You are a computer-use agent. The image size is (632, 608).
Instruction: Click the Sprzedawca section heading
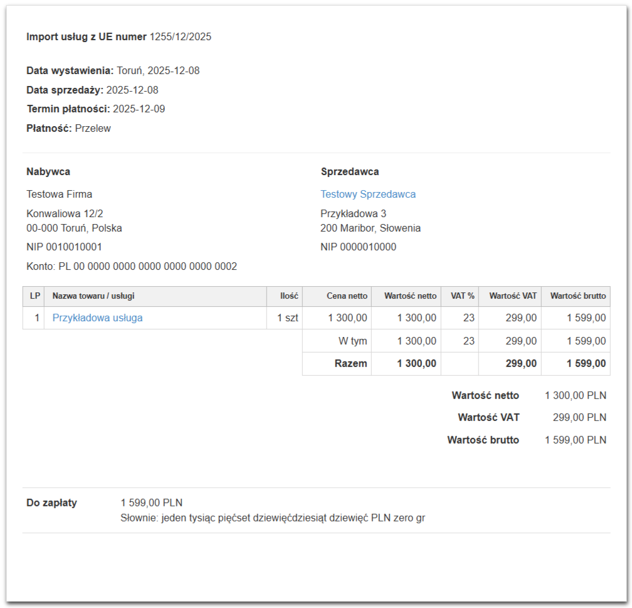click(350, 172)
